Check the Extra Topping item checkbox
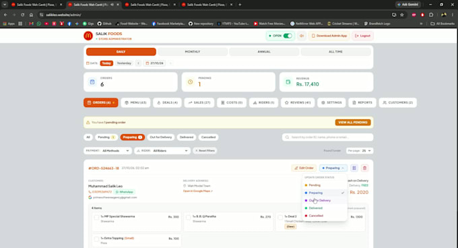Viewport: 458px width, 248px height. coord(96,239)
